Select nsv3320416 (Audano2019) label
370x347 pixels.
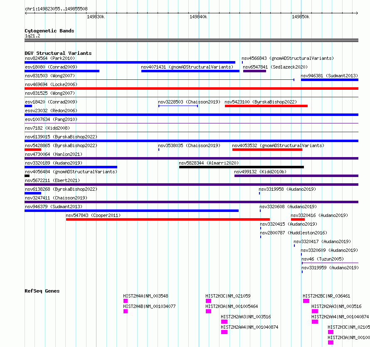click(x=319, y=215)
